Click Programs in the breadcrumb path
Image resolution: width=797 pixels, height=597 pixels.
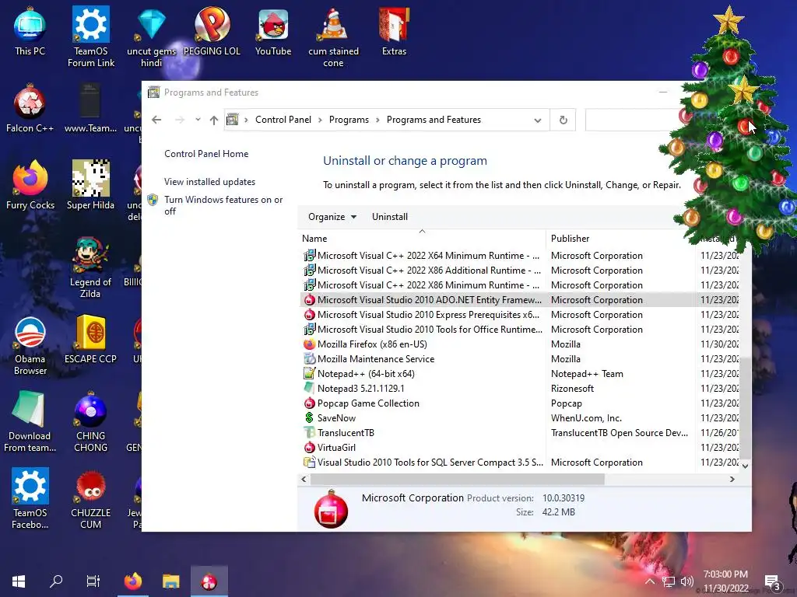(349, 120)
